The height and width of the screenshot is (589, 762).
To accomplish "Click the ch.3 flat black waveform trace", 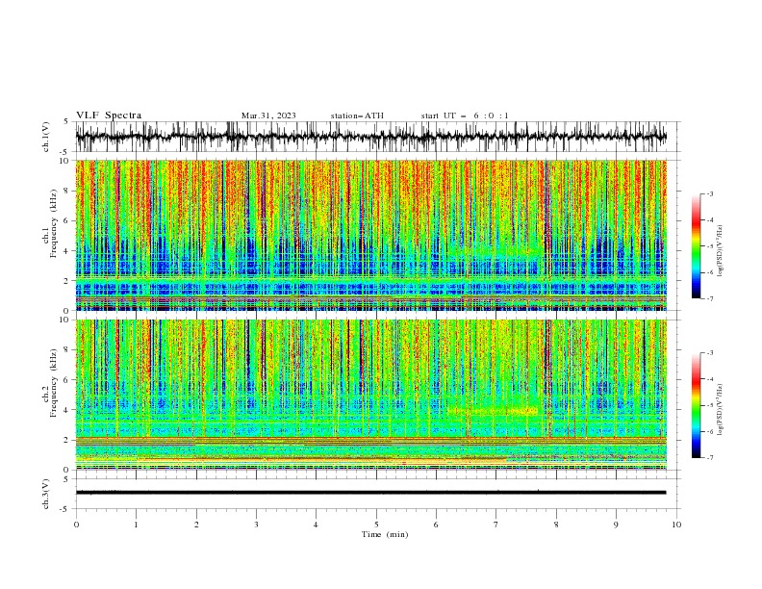I will (x=370, y=493).
